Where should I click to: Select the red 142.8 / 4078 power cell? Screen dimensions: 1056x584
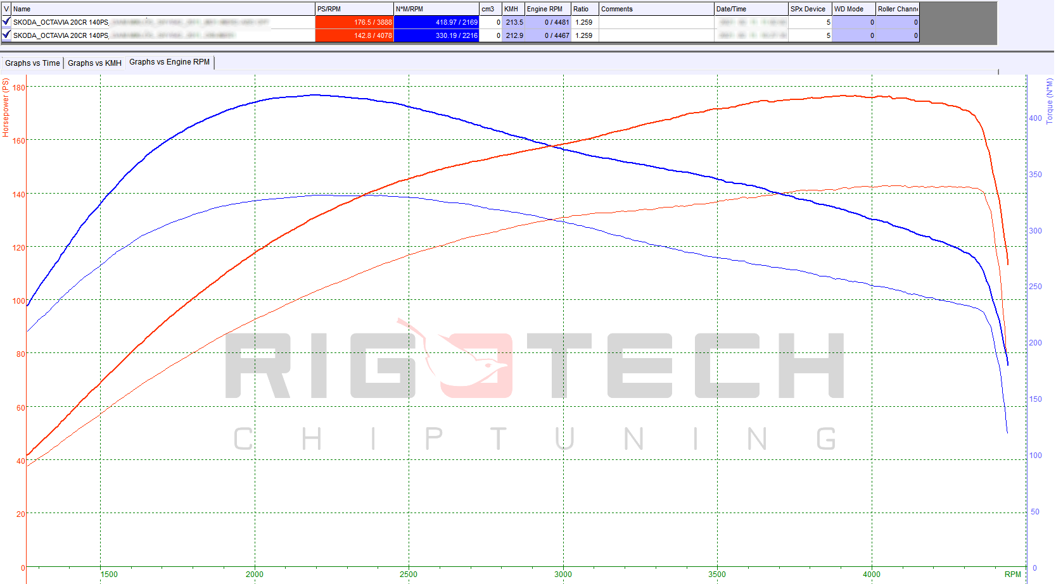[x=354, y=35]
